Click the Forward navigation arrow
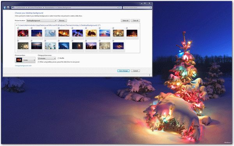 pyautogui.click(x=8, y=7)
